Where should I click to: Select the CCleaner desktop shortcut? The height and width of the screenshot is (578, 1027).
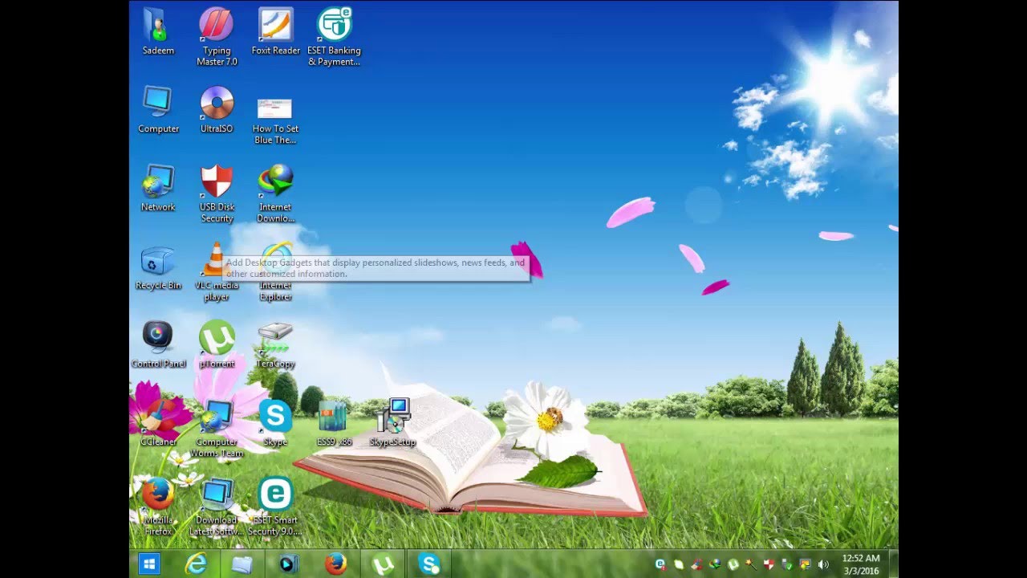coord(158,423)
